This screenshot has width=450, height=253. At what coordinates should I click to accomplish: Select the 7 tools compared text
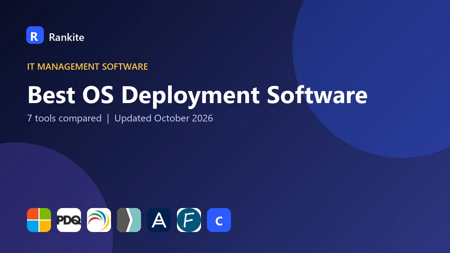64,118
